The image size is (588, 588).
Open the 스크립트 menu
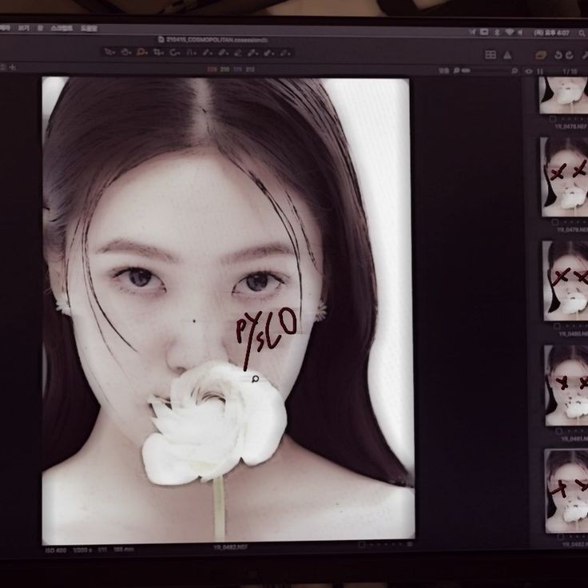pos(62,29)
